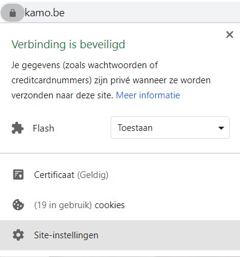240x257 pixels.
Task: Select the Toestaan text in the combo box
Action: point(135,128)
